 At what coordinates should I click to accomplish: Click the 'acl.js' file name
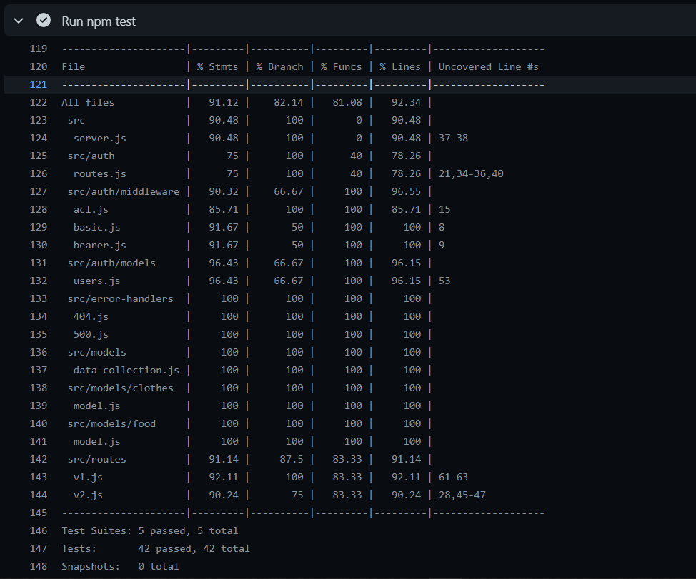click(91, 209)
